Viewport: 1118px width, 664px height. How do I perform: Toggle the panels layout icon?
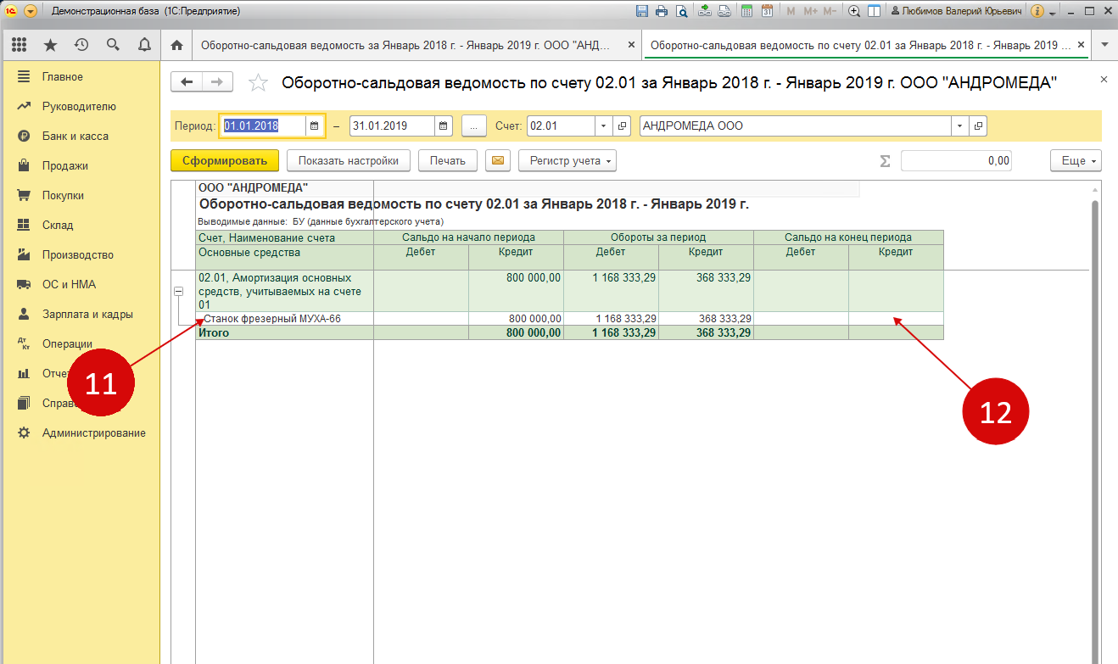pos(874,12)
